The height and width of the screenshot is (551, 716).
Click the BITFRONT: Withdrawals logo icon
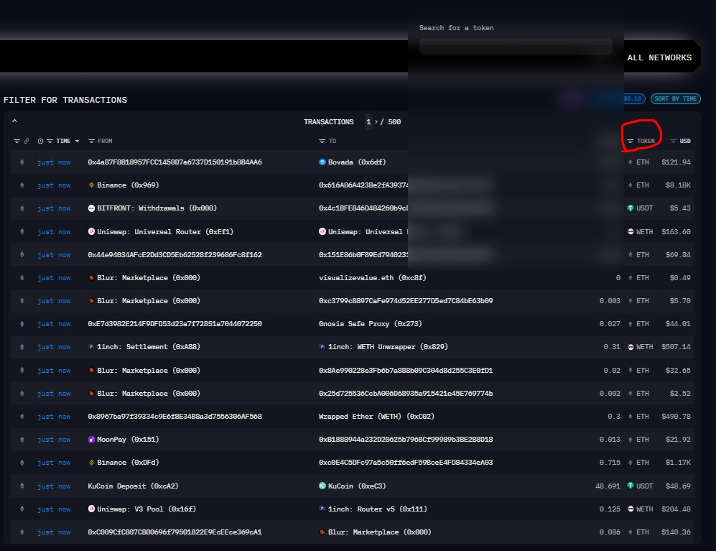coord(91,208)
